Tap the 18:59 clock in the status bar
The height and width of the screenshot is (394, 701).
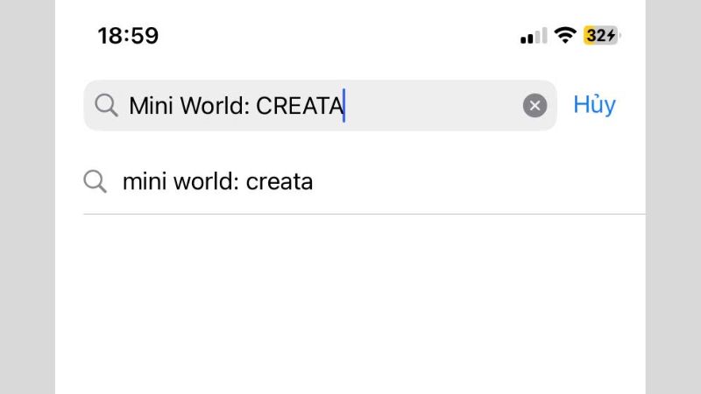point(127,36)
